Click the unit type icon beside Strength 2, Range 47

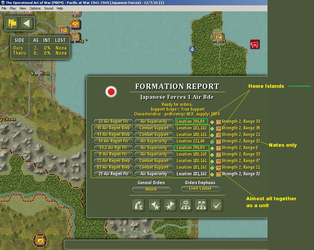[219, 161]
